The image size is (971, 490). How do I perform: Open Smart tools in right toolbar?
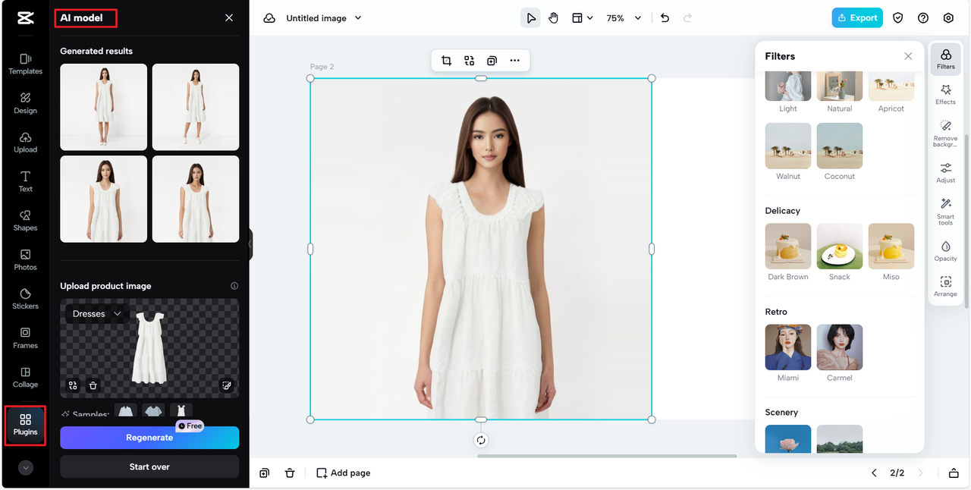(946, 212)
